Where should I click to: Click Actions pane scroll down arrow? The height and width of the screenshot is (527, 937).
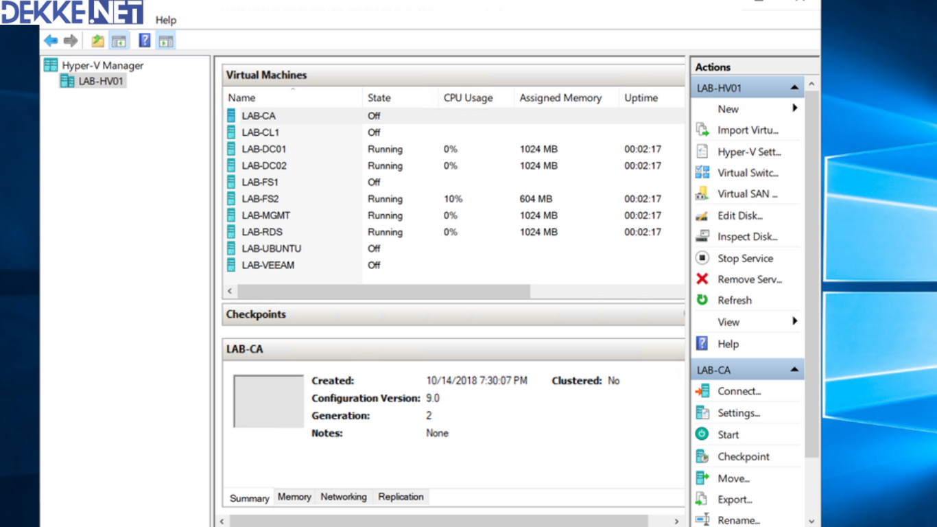coord(811,522)
